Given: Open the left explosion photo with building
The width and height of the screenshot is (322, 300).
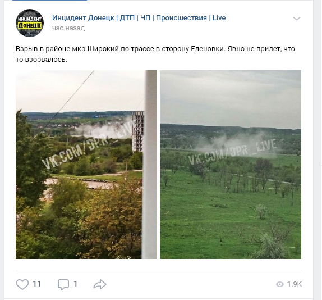Looking at the screenshot, I should [x=86, y=165].
